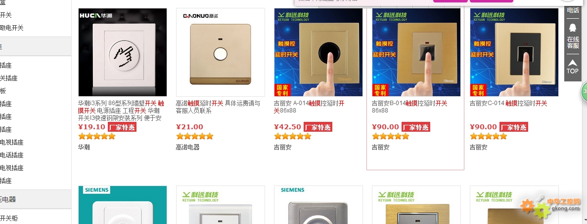Click five-star rating under ¥21.00 product

click(195, 136)
